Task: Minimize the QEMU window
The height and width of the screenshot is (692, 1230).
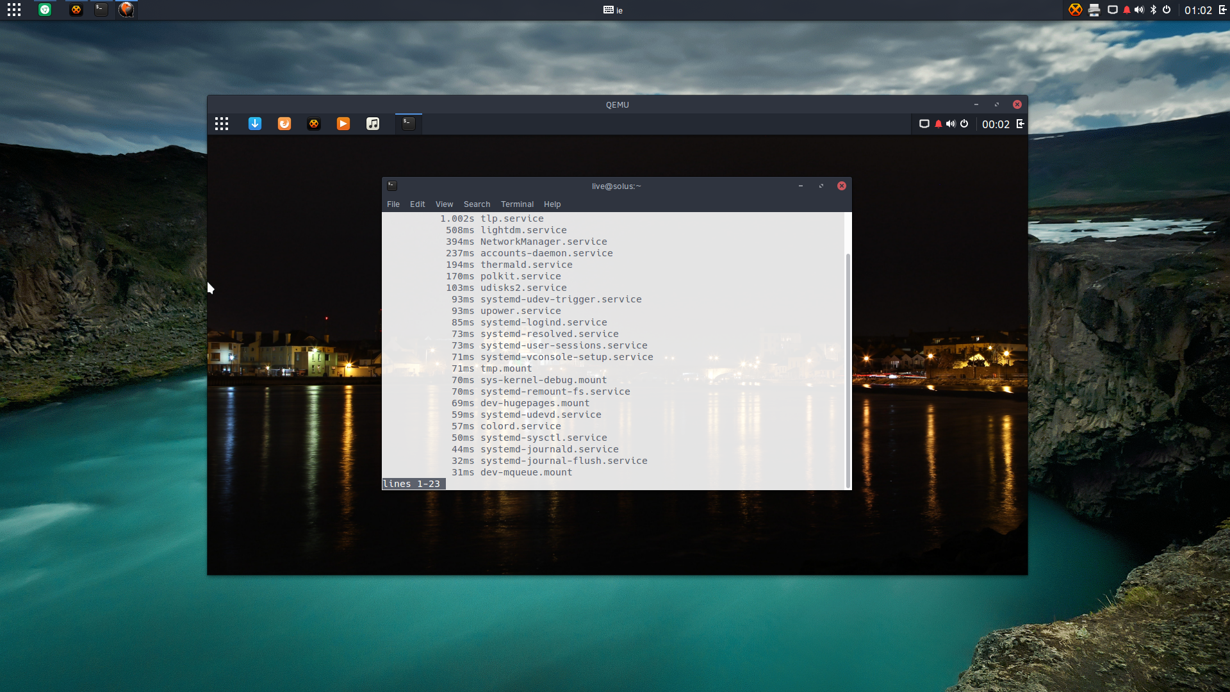Action: [976, 104]
